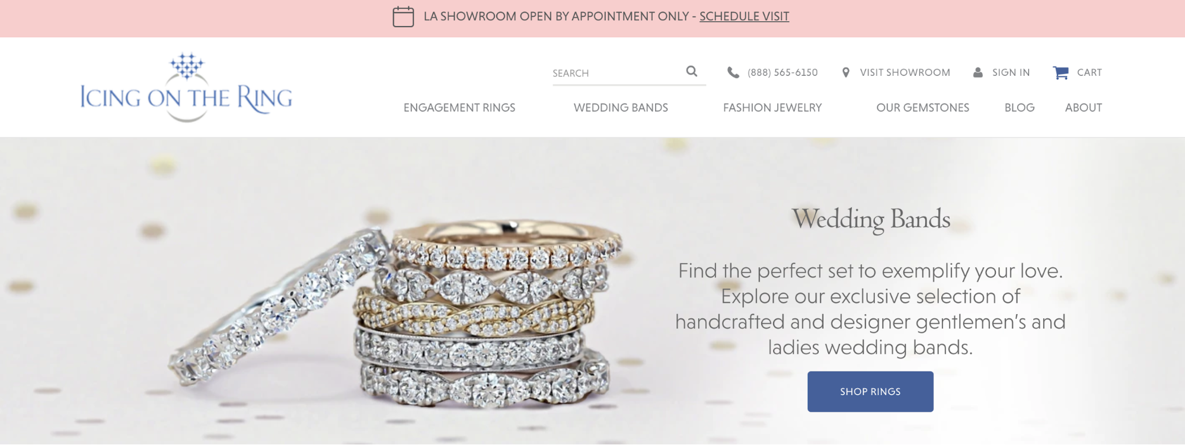Click the Shop Rings button
Image resolution: width=1185 pixels, height=445 pixels.
870,392
